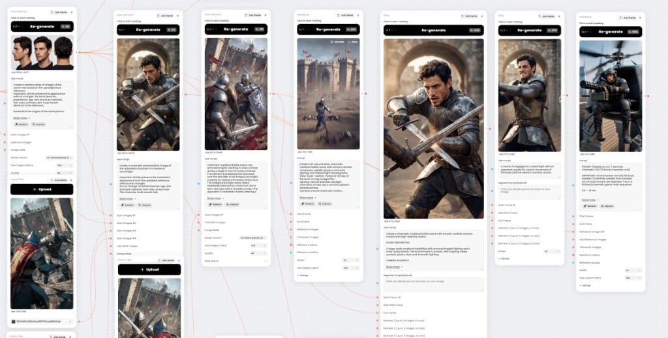Image resolution: width=668 pixels, height=338 pixels.
Task: Click the Upload button above the red-cape image
Action: 42,189
